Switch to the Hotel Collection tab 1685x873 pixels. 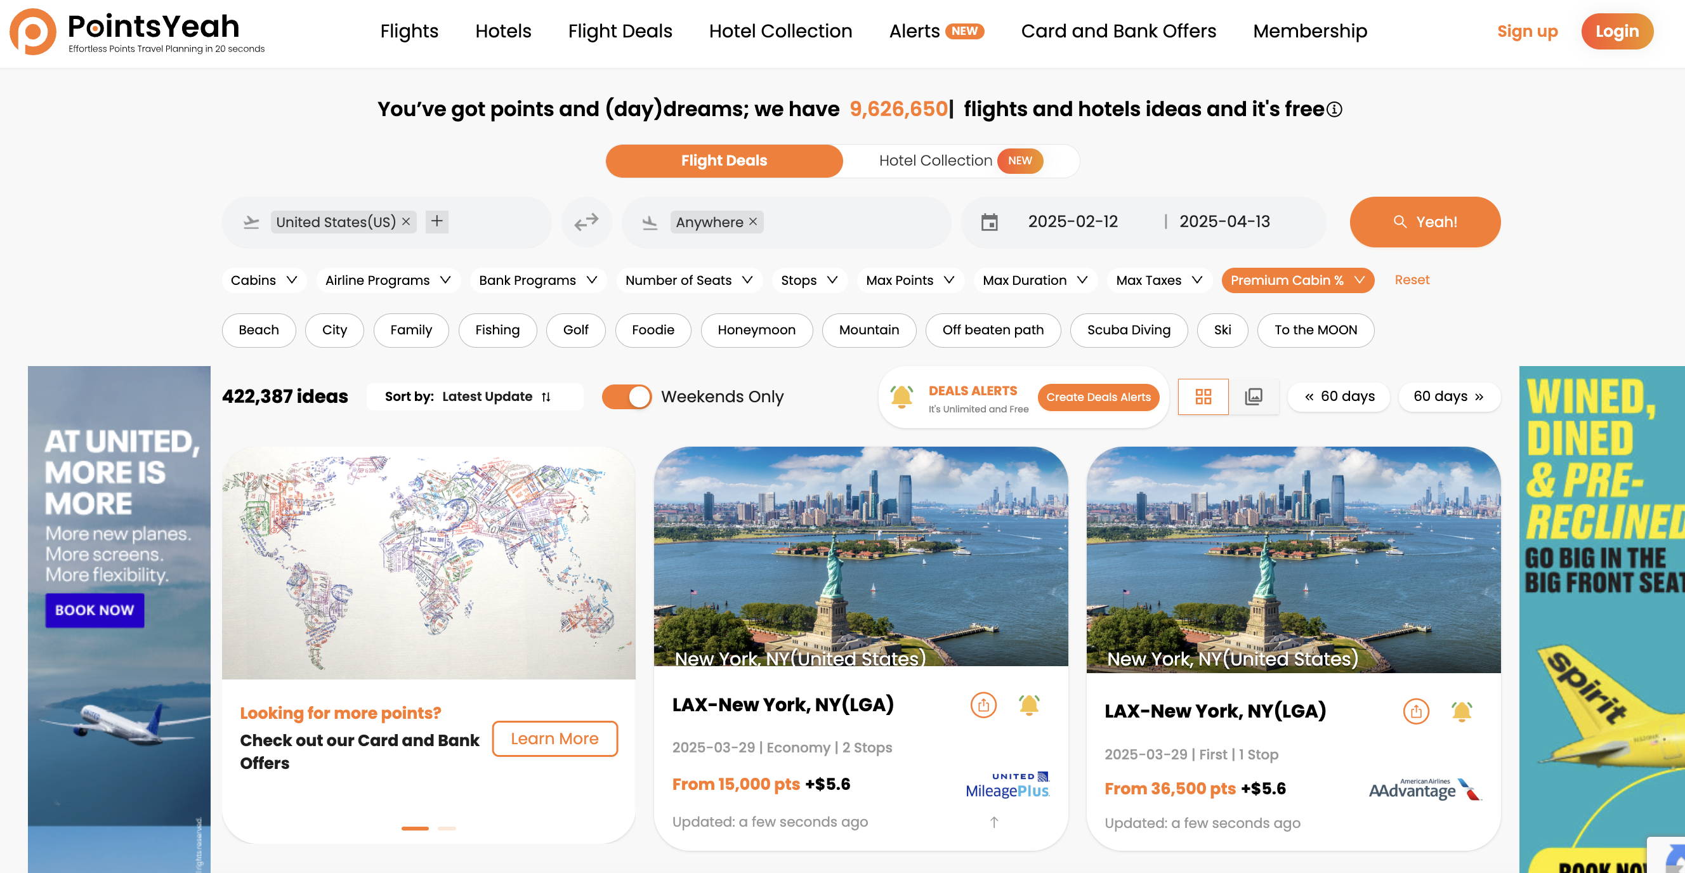coord(961,161)
